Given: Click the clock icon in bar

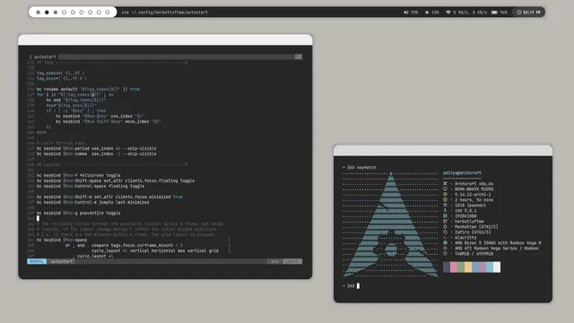Looking at the screenshot, I should click(x=518, y=12).
